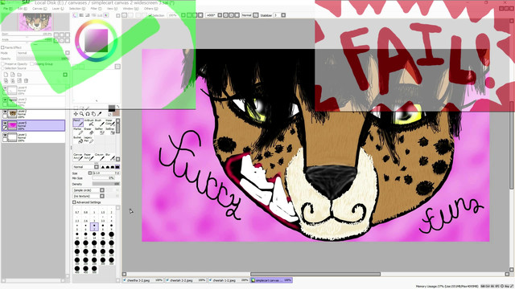The height and width of the screenshot is (289, 515).
Task: Toggle the Selection Source checkbox
Action: coord(3,68)
